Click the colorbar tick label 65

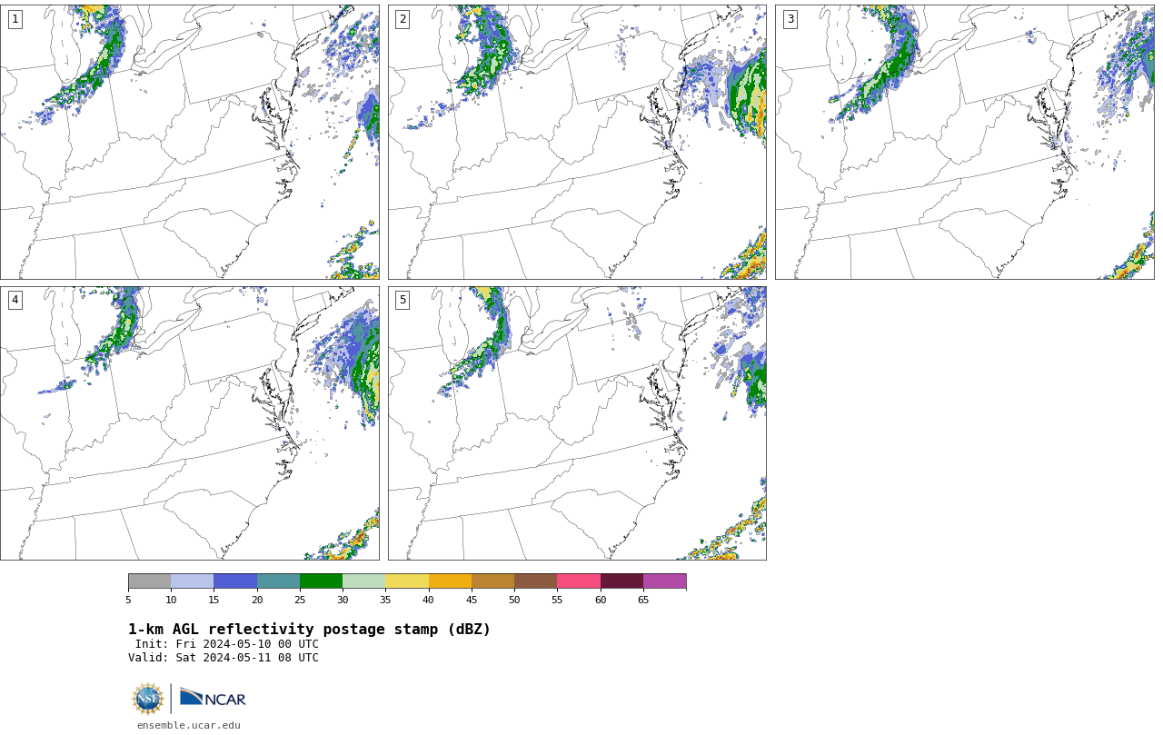(643, 600)
